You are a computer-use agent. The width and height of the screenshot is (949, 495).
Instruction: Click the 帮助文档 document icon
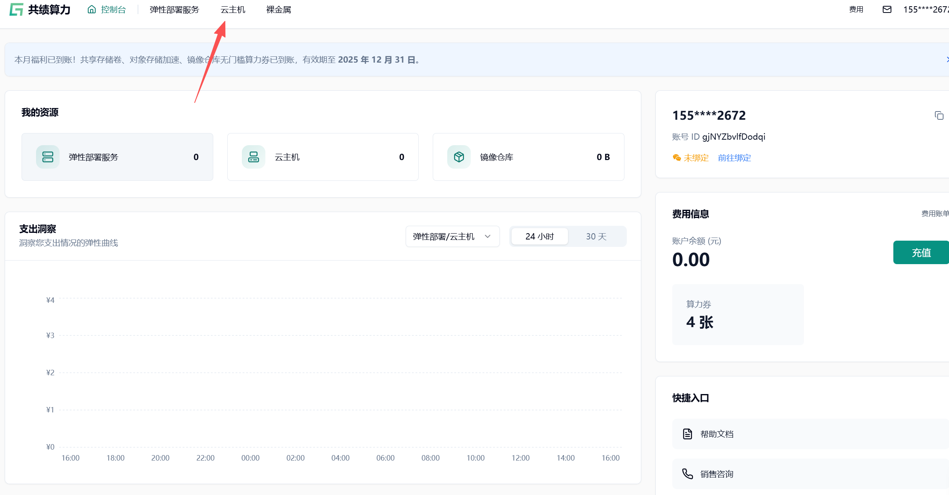688,434
